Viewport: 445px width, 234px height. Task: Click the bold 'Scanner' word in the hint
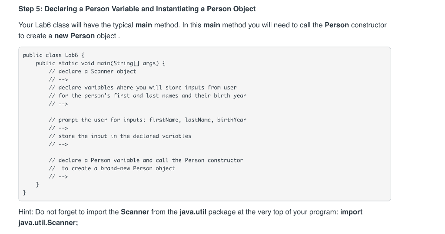pyautogui.click(x=135, y=212)
